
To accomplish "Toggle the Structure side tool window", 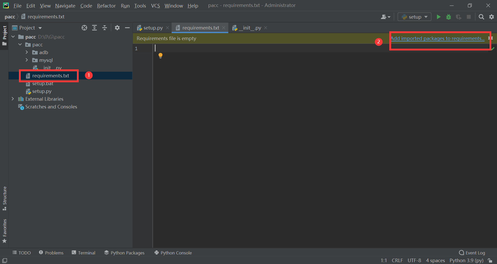I will coord(4,198).
